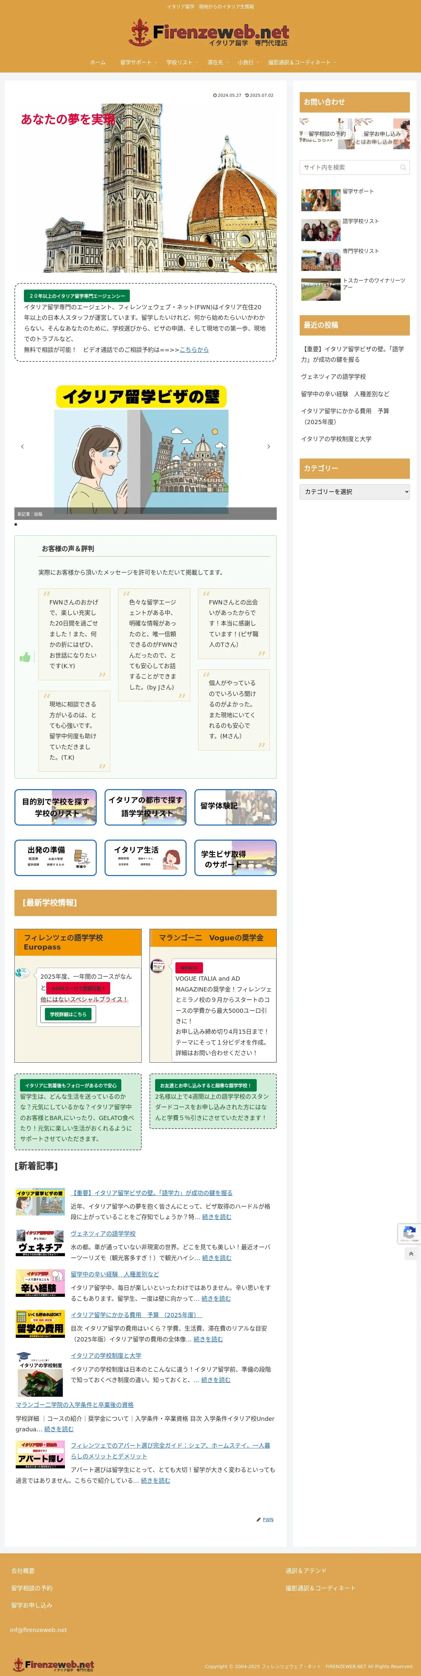Open article title イタリア留学にかかる費用 予算（2025年度）

(137, 1315)
